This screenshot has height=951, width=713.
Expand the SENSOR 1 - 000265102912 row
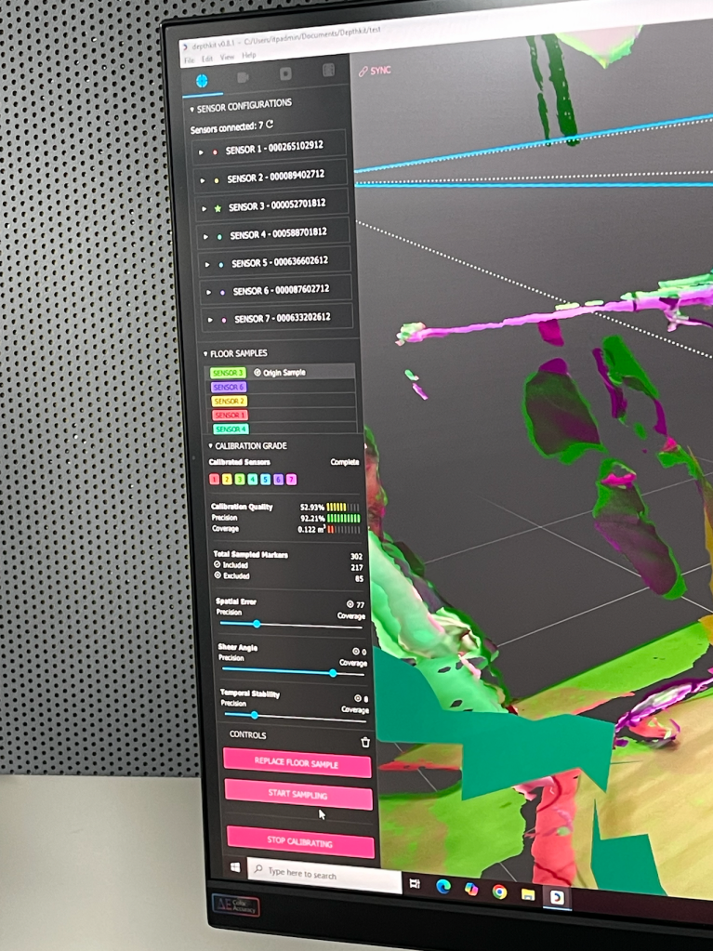[x=202, y=151]
